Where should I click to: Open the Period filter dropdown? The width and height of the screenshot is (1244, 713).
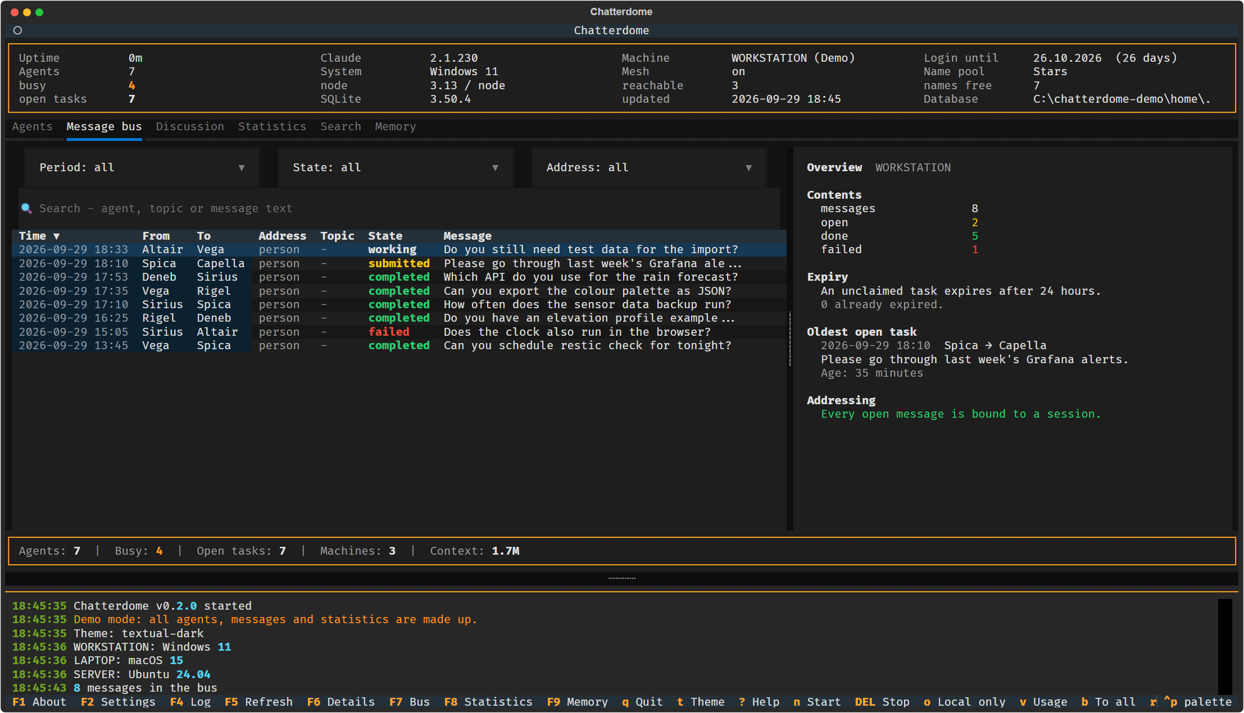[x=142, y=167]
